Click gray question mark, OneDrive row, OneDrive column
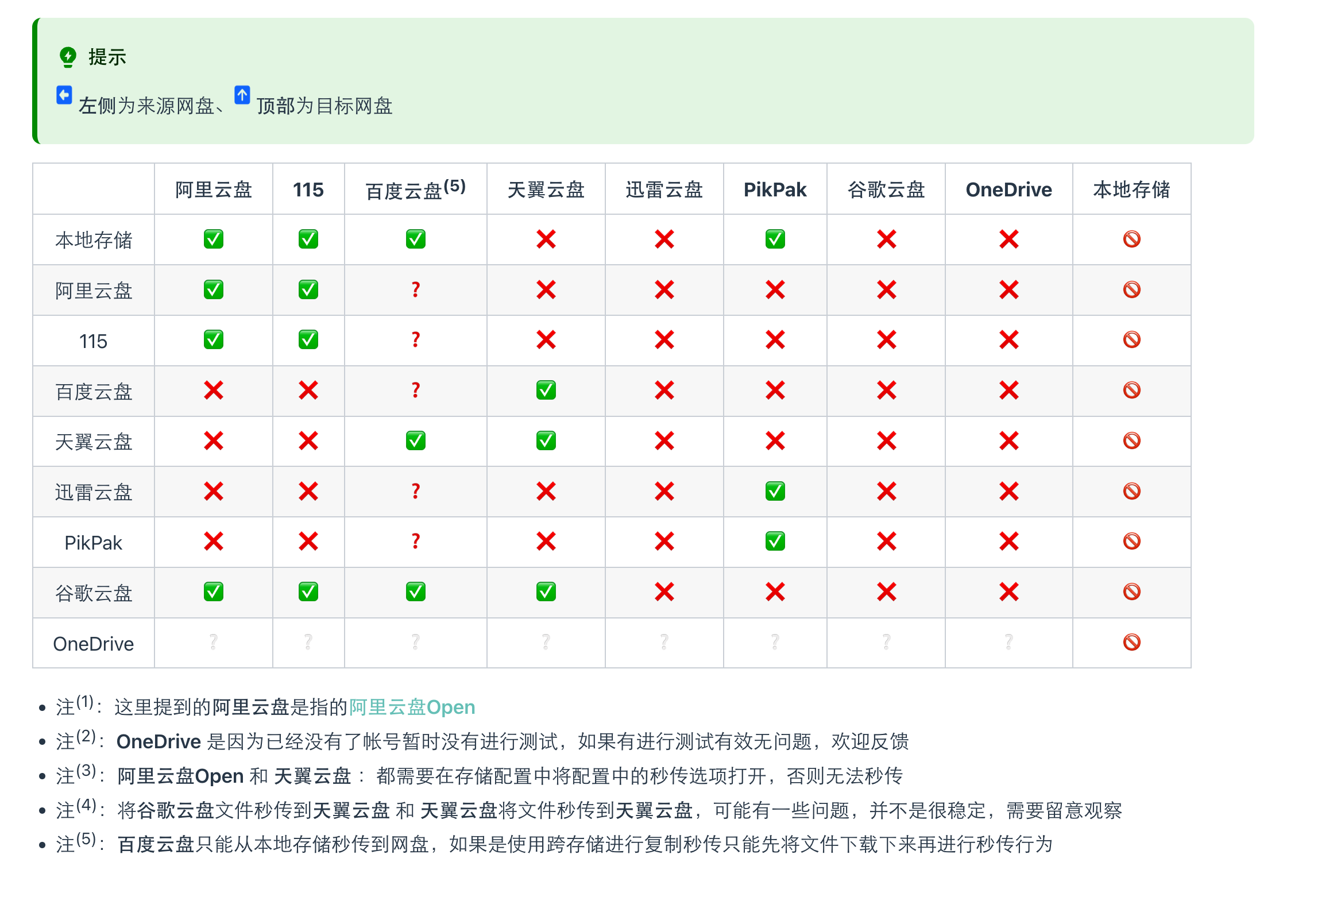The width and height of the screenshot is (1337, 897). 1009,642
